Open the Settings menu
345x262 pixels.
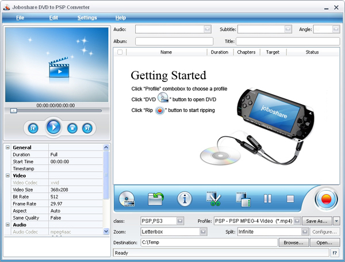click(x=87, y=18)
